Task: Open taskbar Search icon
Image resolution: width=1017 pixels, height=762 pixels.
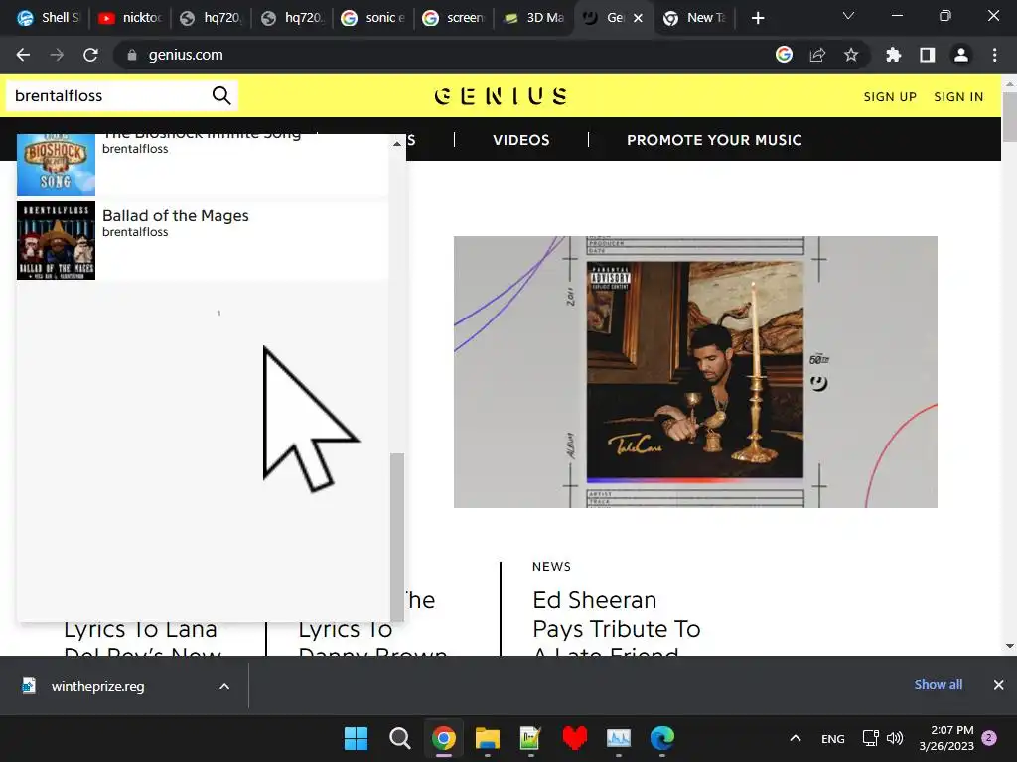Action: [x=399, y=738]
